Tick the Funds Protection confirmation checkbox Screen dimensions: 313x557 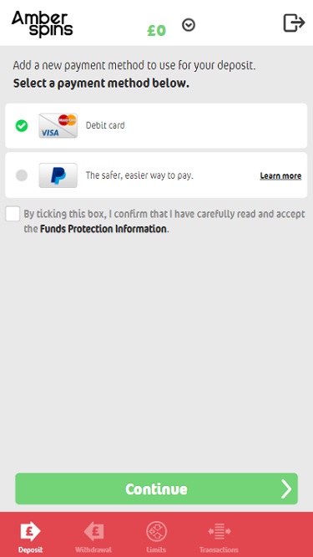tap(13, 215)
